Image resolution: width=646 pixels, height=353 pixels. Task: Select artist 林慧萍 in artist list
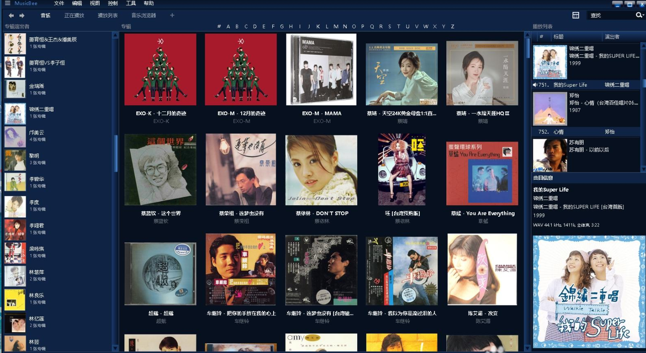coord(58,276)
